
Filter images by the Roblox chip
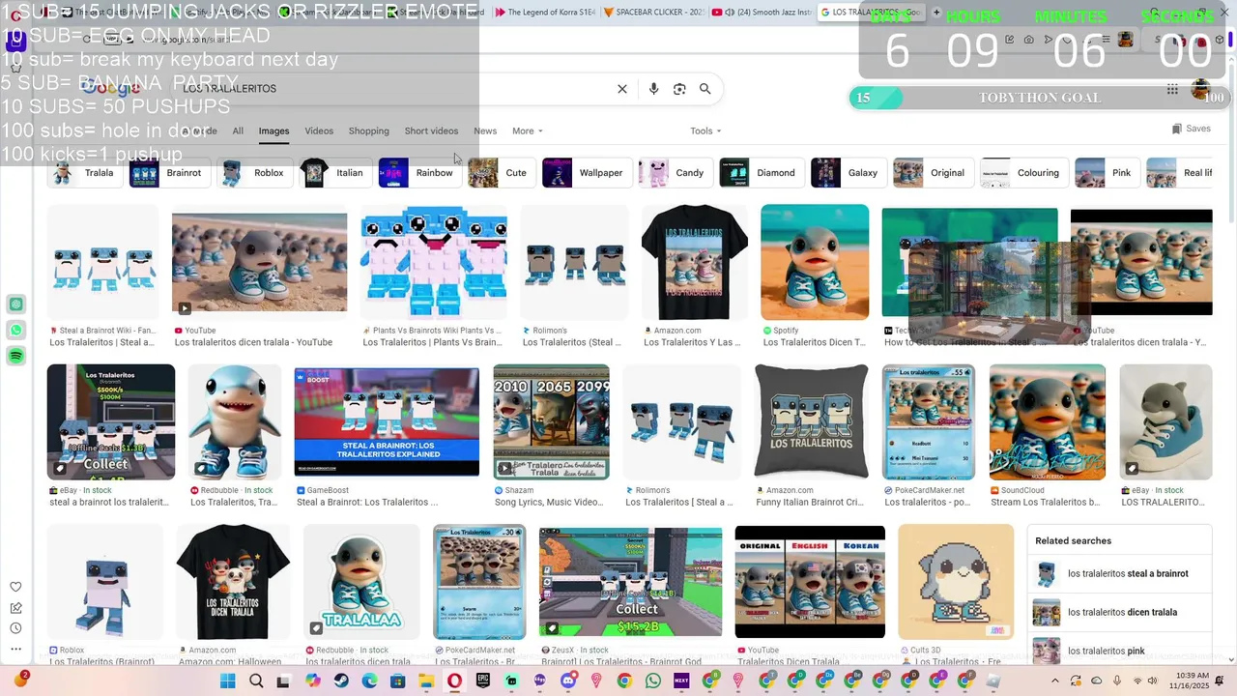254,173
